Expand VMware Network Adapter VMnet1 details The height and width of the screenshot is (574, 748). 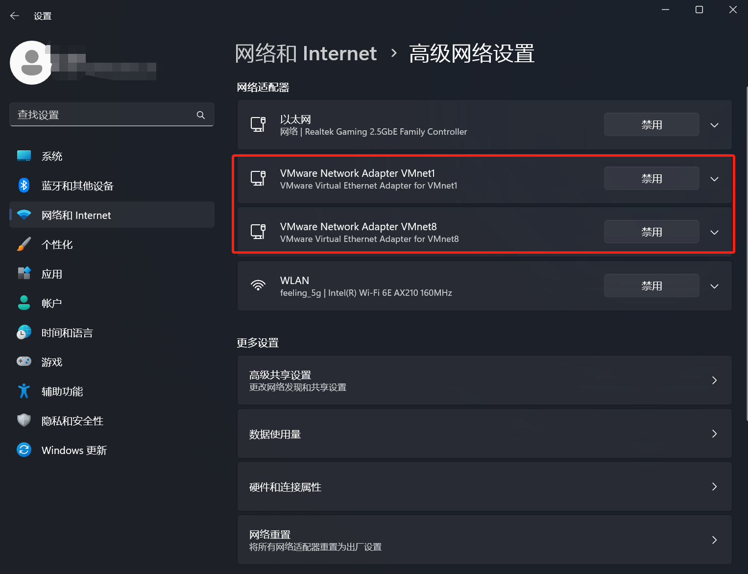(715, 179)
